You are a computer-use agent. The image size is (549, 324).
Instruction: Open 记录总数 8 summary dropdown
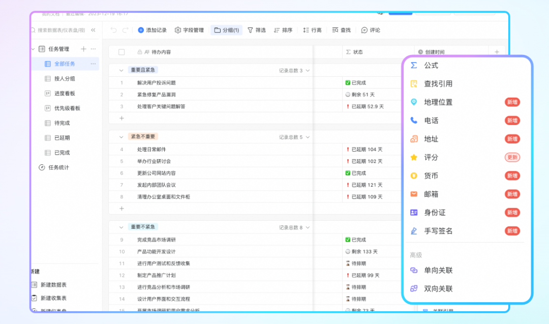[294, 227]
